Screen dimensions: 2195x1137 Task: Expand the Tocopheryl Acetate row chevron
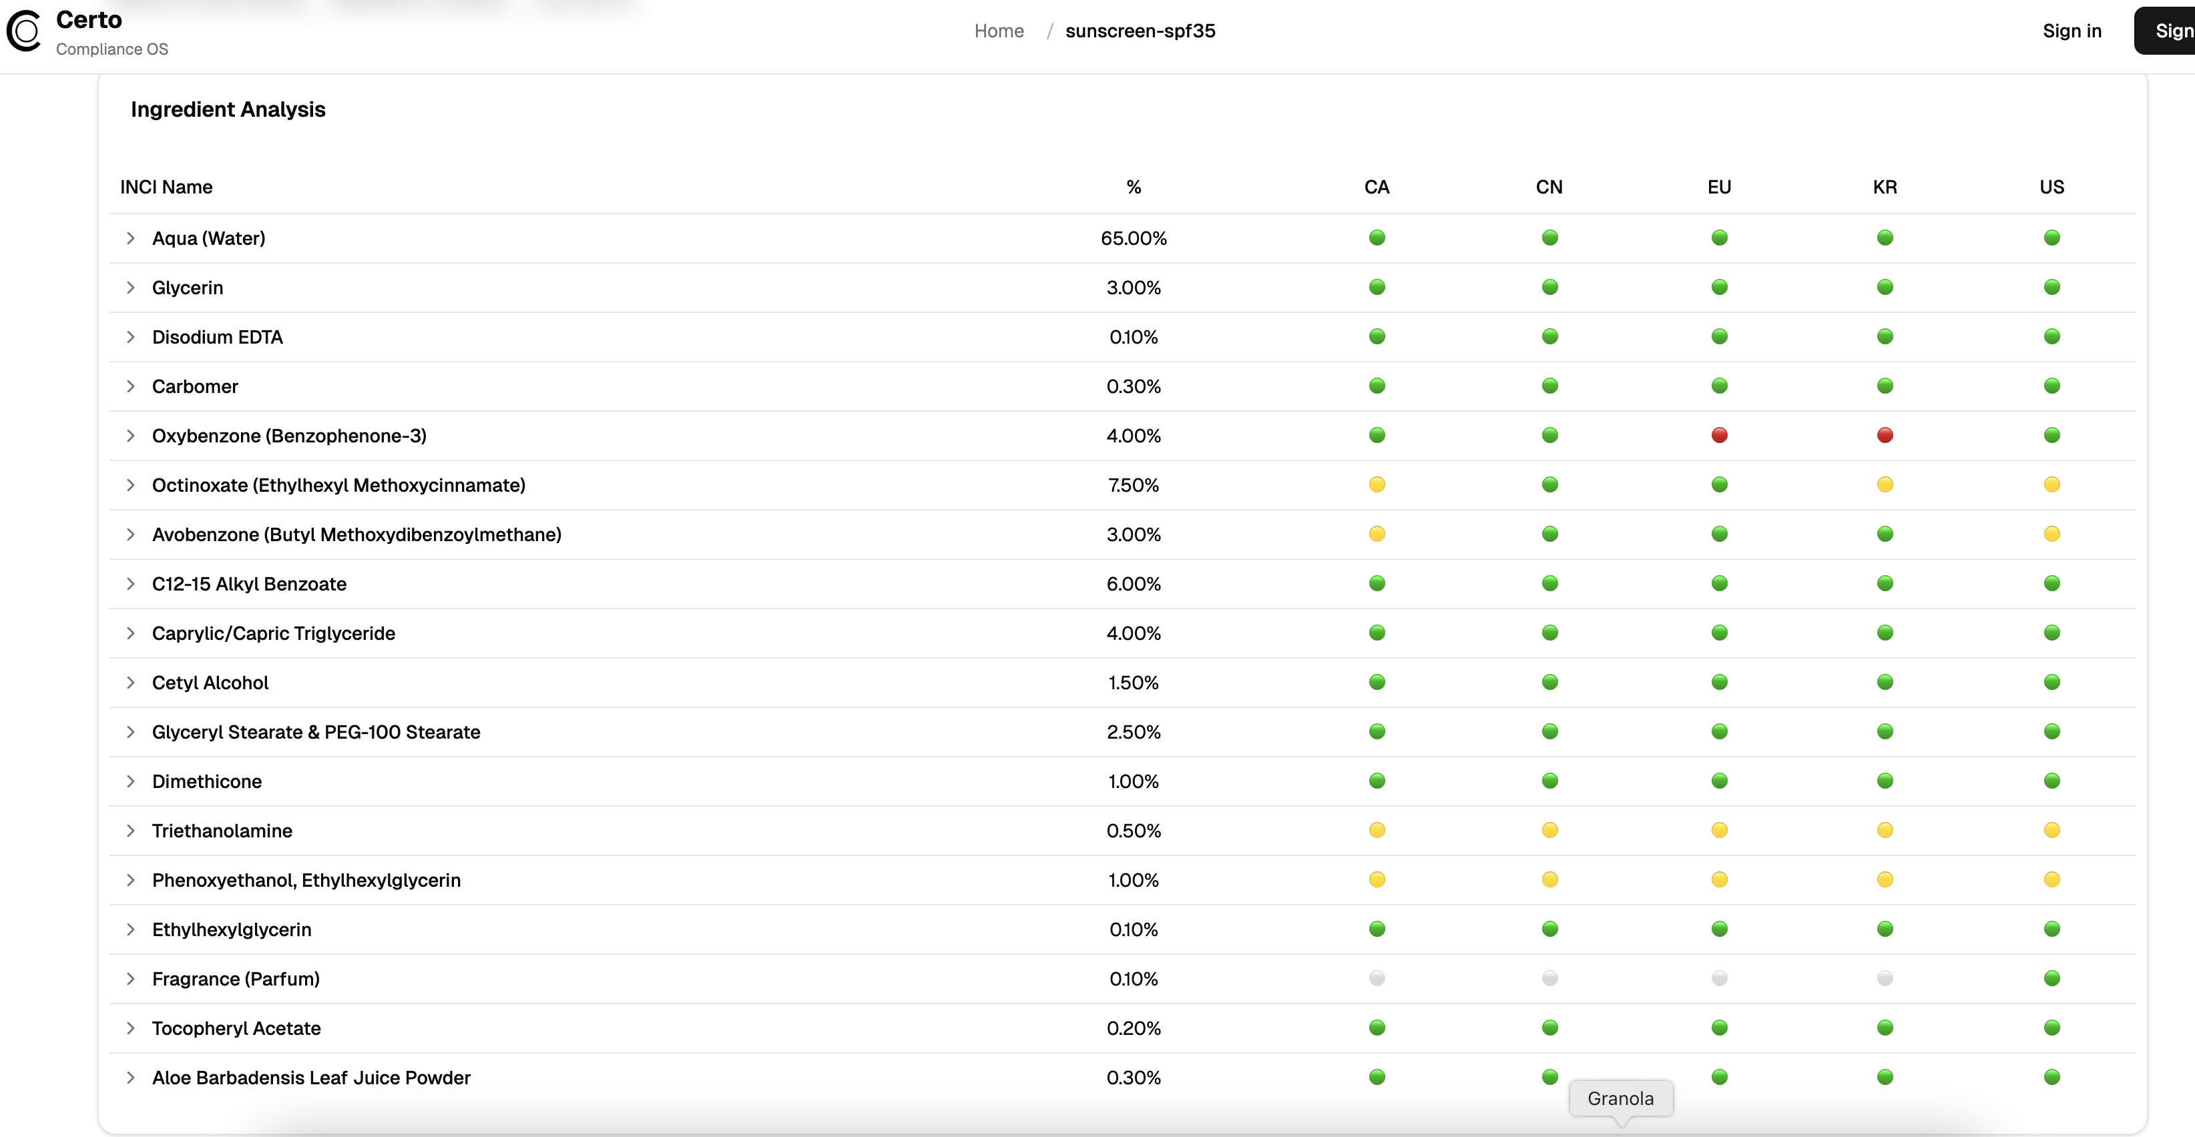click(x=130, y=1029)
